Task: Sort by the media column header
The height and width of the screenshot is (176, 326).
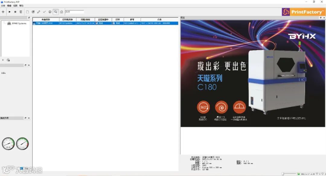Action: pos(159,20)
